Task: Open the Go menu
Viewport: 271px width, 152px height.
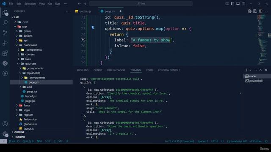Action: [50, 4]
